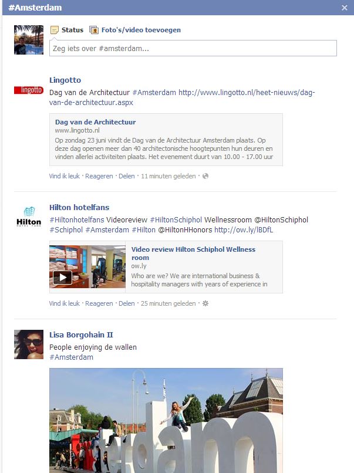
Task: Close the #Amsterdam dialog
Action: pos(345,8)
